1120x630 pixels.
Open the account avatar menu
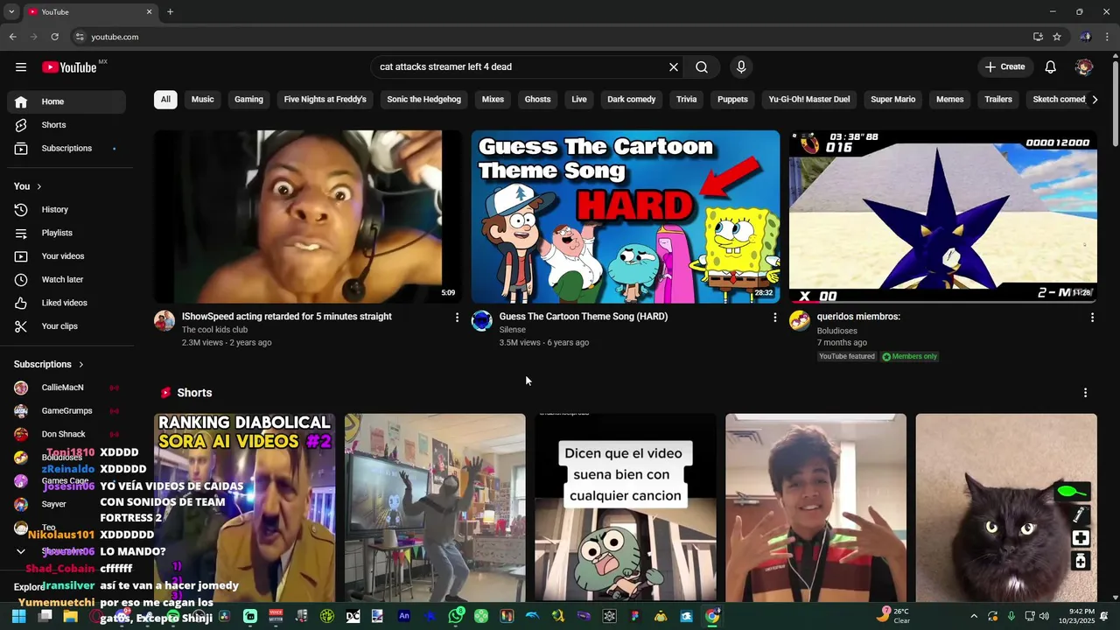point(1084,67)
